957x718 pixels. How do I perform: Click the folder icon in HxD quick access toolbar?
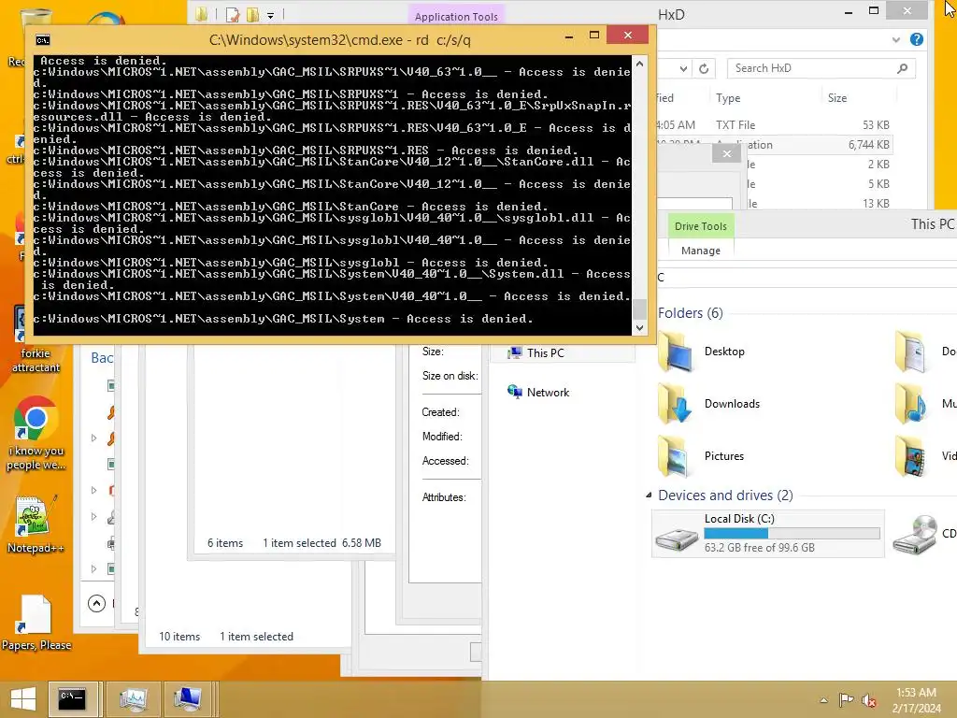[202, 14]
